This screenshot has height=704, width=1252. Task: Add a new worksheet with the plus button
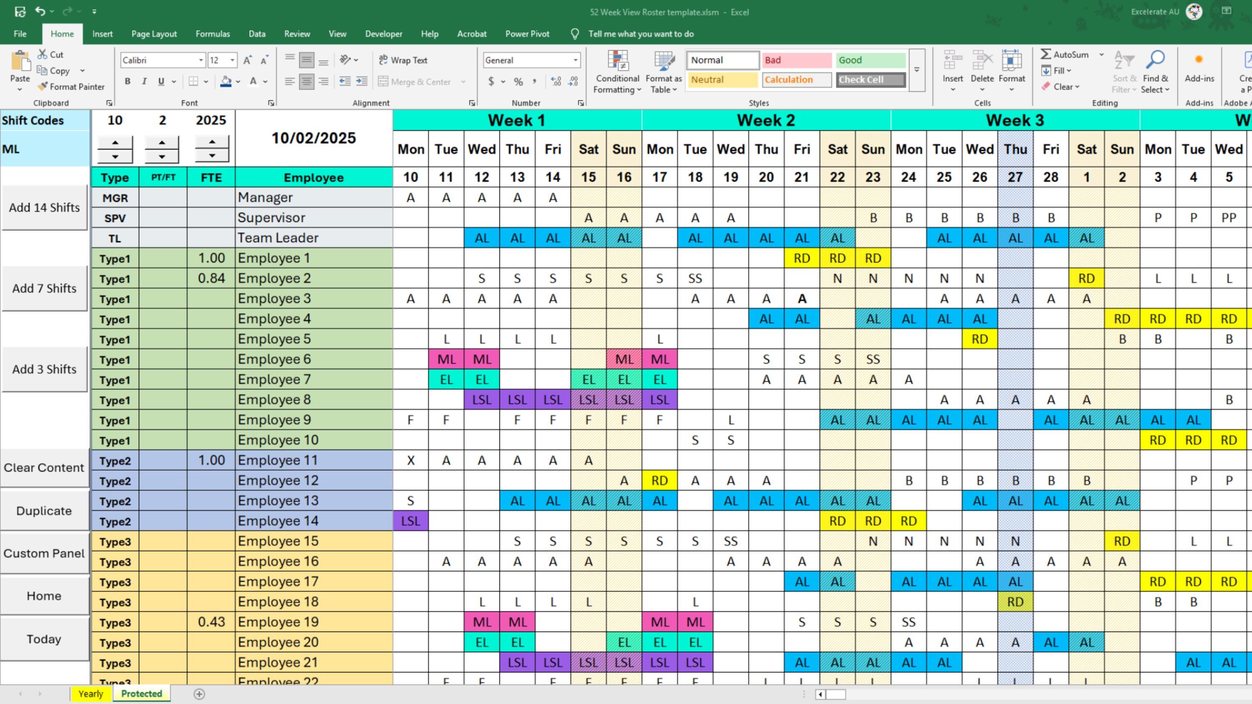coord(199,694)
